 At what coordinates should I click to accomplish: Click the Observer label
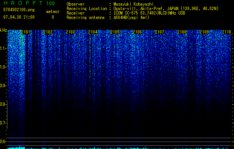(76, 4)
